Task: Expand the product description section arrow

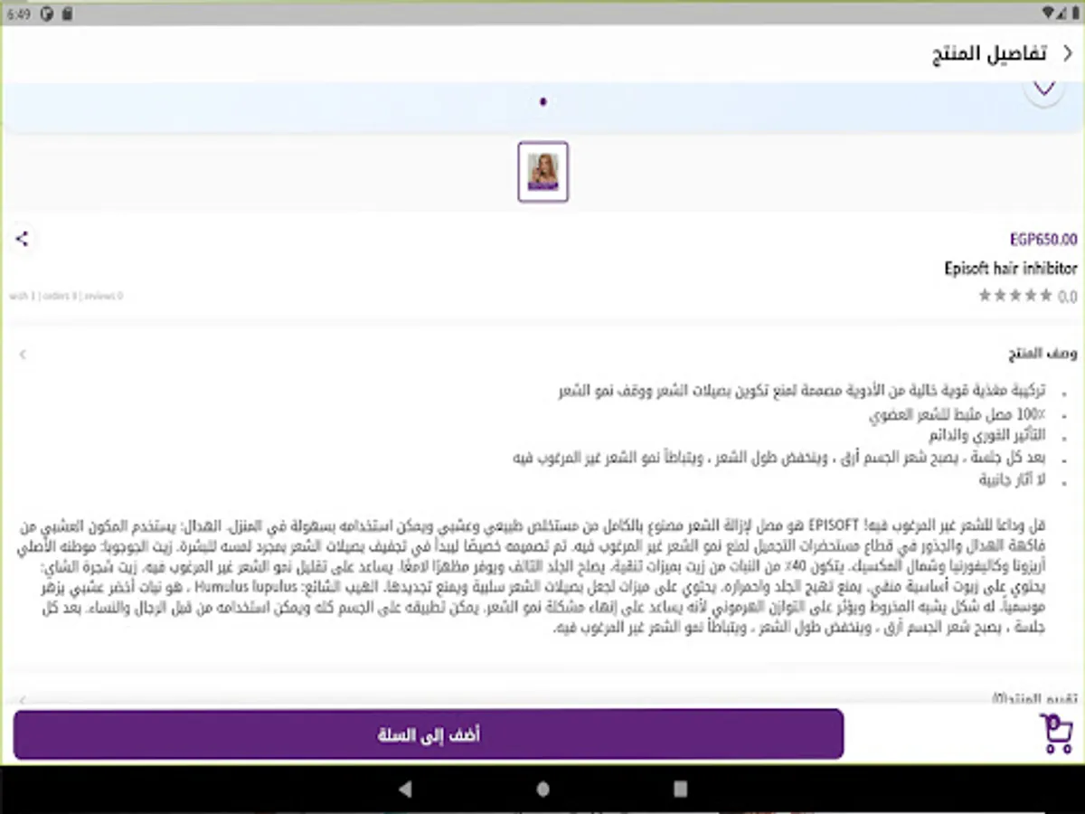Action: pyautogui.click(x=23, y=355)
